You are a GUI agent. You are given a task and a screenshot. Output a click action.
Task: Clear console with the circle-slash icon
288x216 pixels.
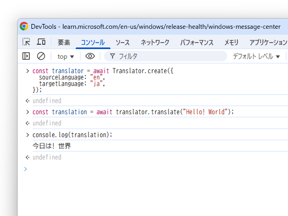pyautogui.click(x=41, y=56)
